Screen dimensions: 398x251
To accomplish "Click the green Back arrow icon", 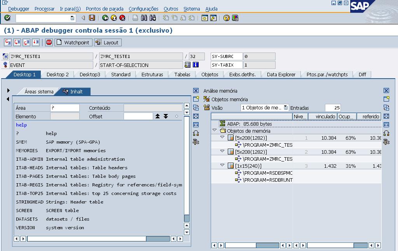I will [x=105, y=18].
